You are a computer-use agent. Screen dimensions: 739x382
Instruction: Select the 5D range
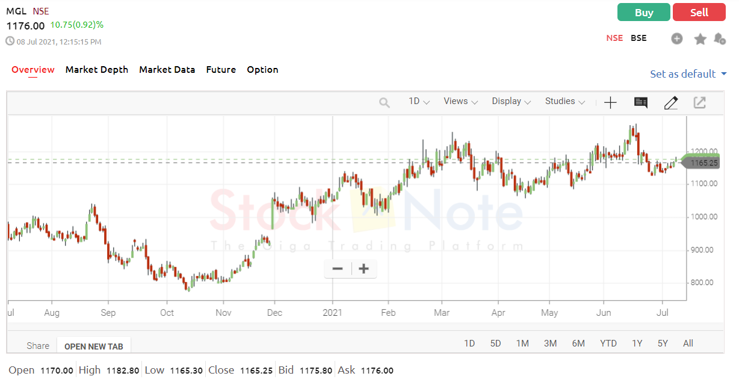pos(495,343)
